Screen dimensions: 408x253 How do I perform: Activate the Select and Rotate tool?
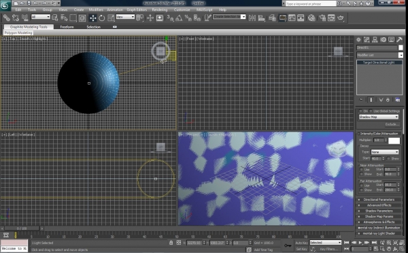102,18
